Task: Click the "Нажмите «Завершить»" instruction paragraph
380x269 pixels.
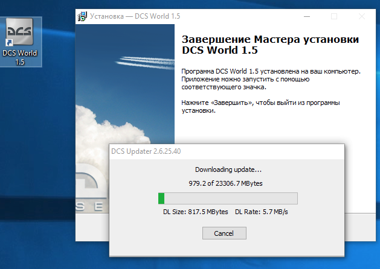Action: (x=260, y=106)
